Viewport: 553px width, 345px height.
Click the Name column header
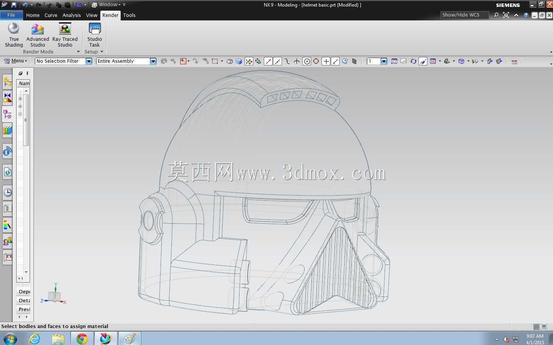point(23,83)
